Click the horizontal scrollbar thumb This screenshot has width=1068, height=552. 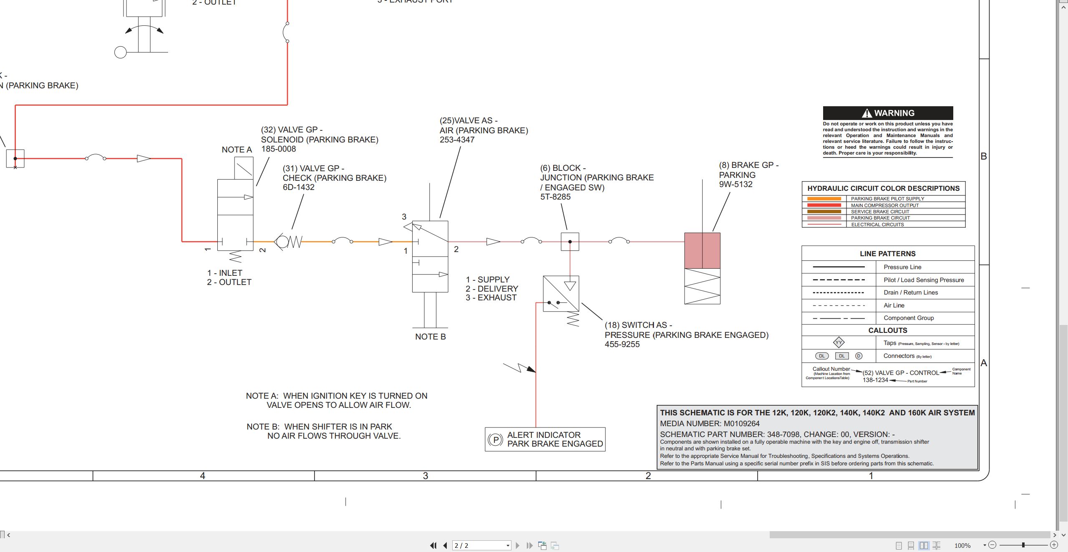(x=909, y=535)
